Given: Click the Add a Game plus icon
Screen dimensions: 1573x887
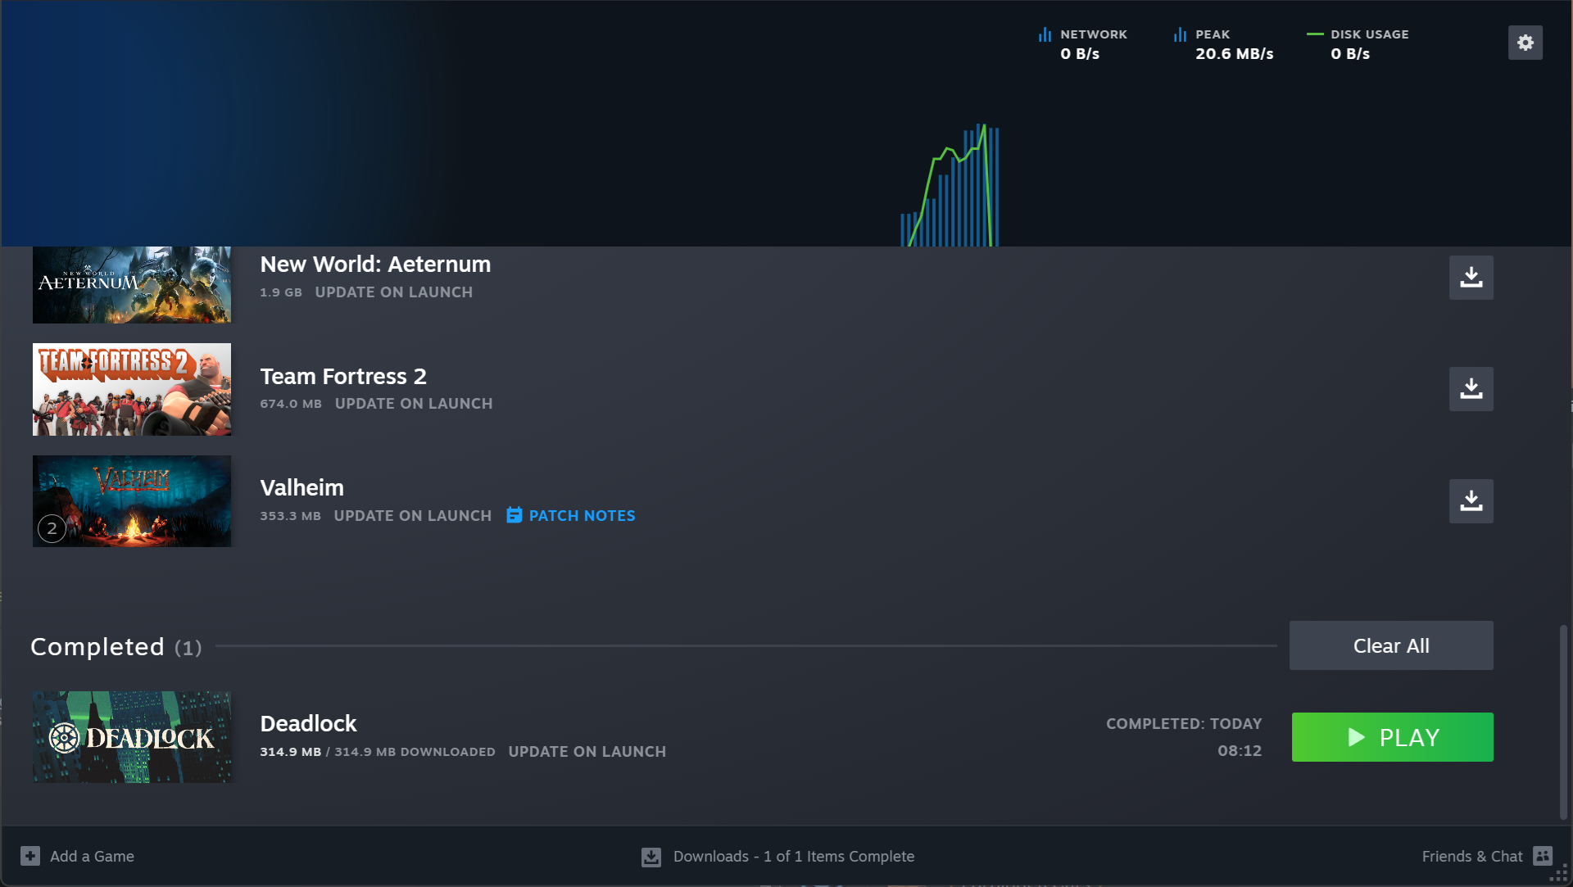Looking at the screenshot, I should pos(30,856).
